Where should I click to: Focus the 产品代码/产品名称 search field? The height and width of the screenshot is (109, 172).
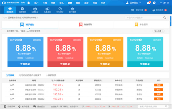coord(146,18)
